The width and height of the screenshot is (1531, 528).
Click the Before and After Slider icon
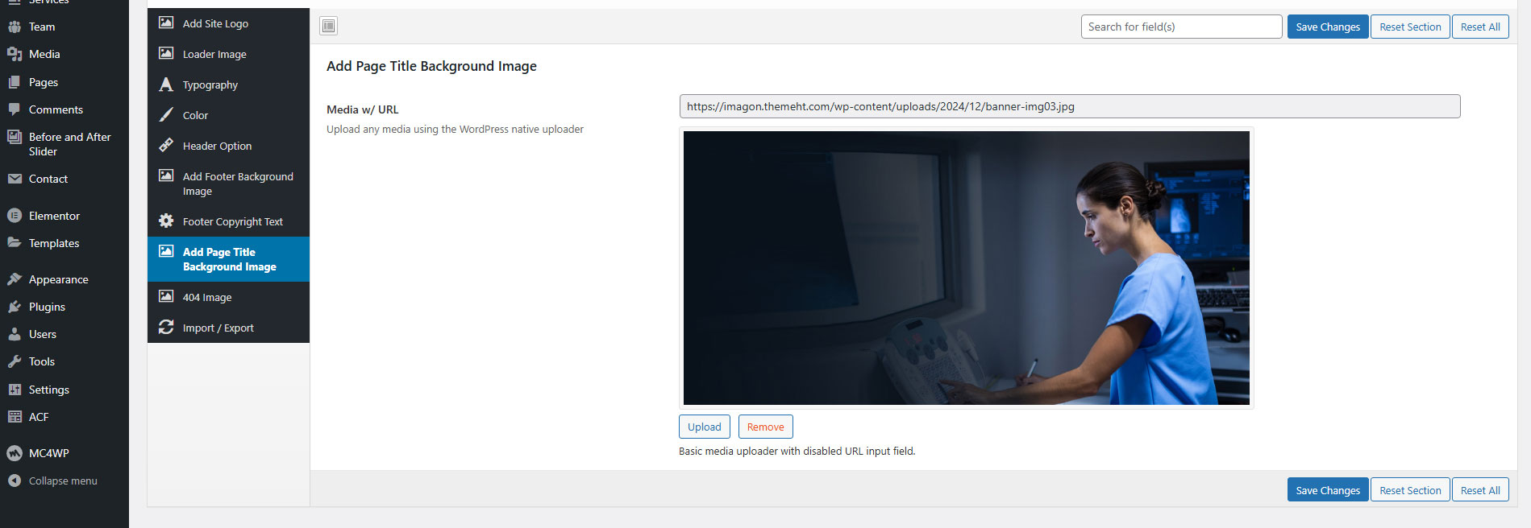tap(15, 137)
